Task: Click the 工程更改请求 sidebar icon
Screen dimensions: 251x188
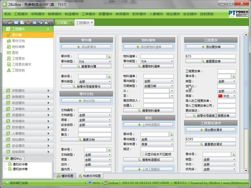Action: [x=9, y=64]
